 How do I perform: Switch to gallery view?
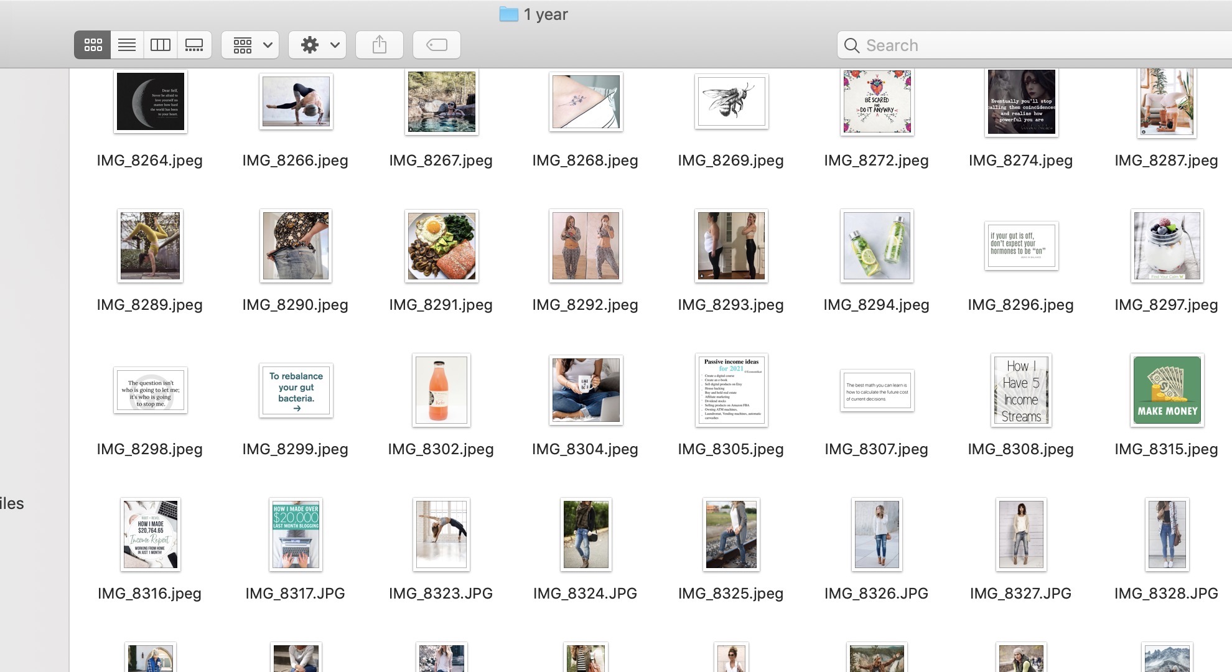pyautogui.click(x=194, y=45)
